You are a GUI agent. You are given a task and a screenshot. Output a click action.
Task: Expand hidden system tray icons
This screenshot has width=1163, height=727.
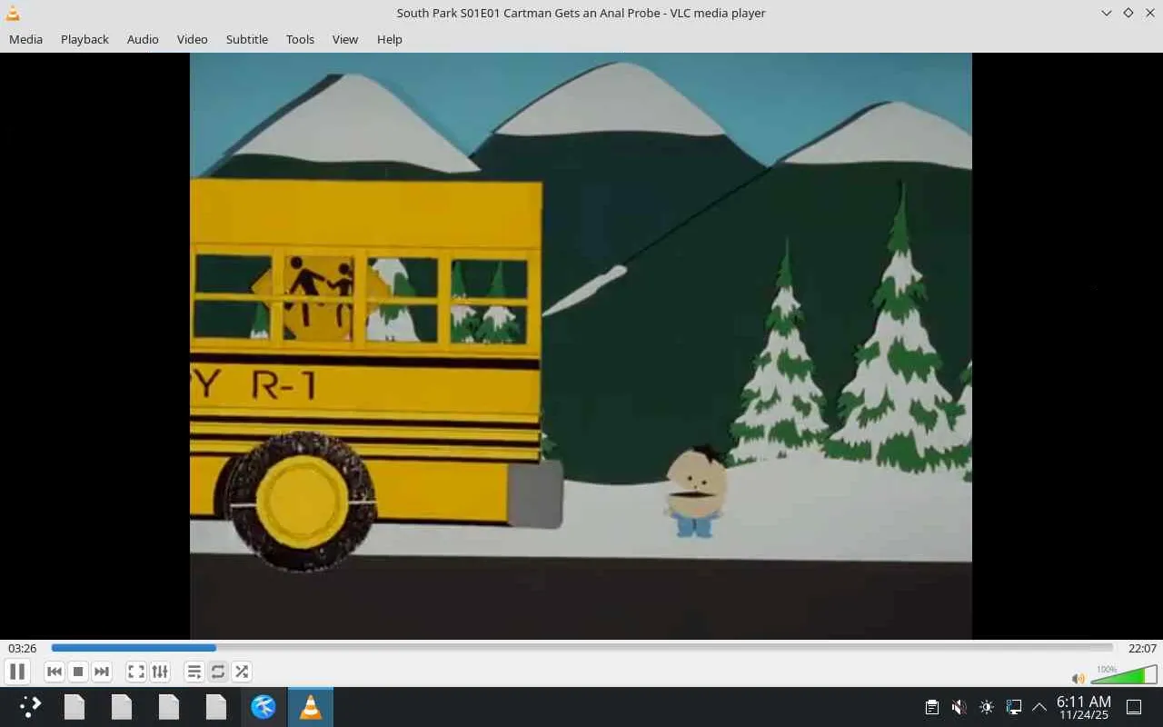tap(1039, 707)
